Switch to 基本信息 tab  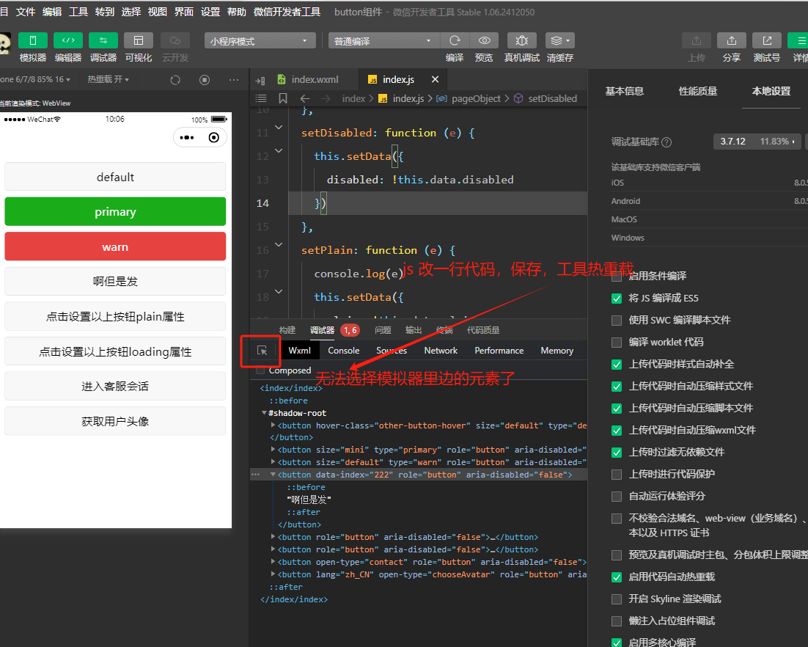[625, 91]
